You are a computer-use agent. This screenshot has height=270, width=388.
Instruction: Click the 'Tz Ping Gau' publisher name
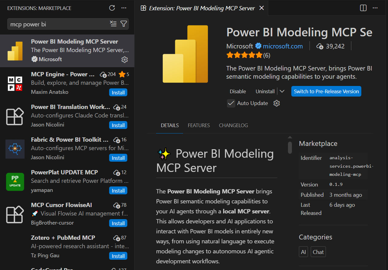(45, 255)
